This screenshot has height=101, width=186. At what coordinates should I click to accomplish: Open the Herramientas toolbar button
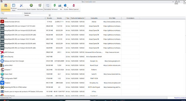(x=22, y=7)
